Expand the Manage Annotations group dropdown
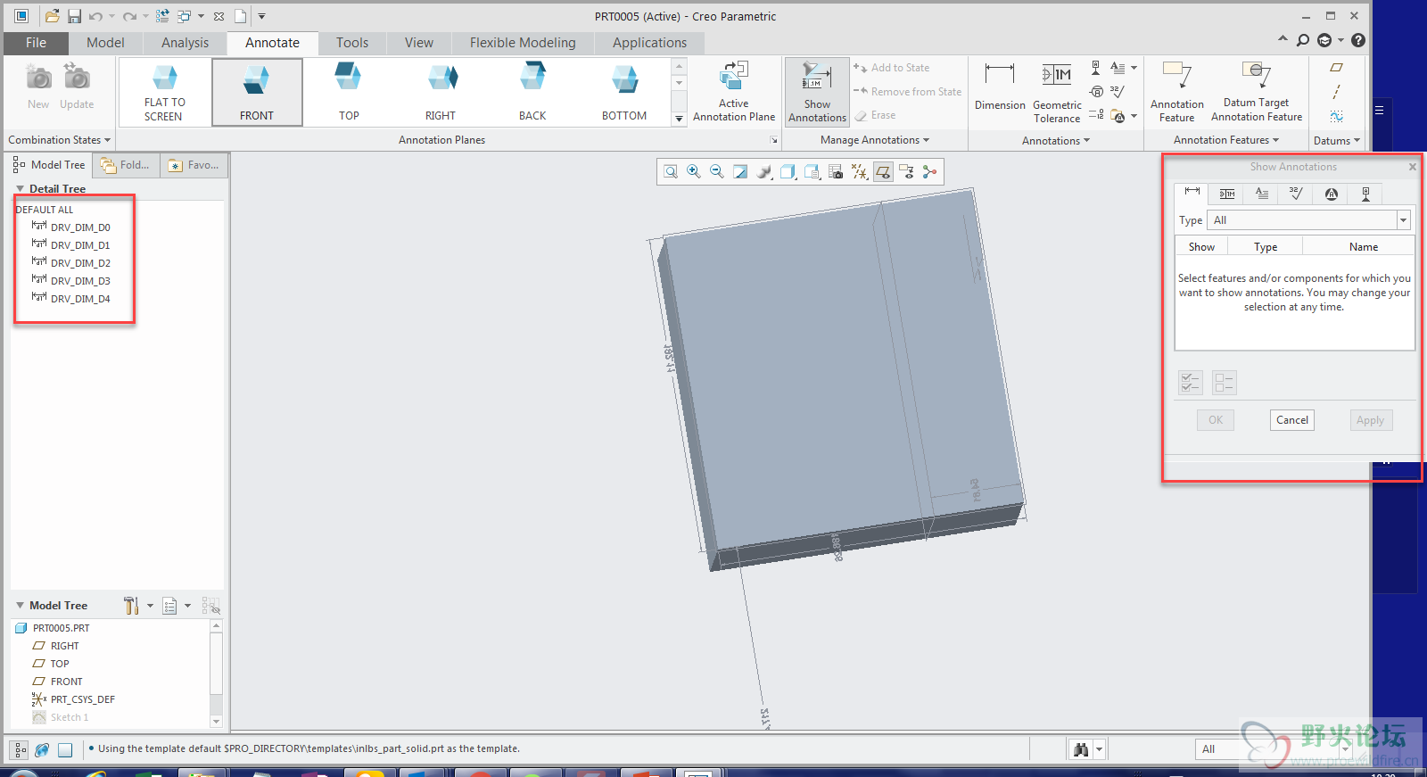This screenshot has height=777, width=1427. pos(875,140)
